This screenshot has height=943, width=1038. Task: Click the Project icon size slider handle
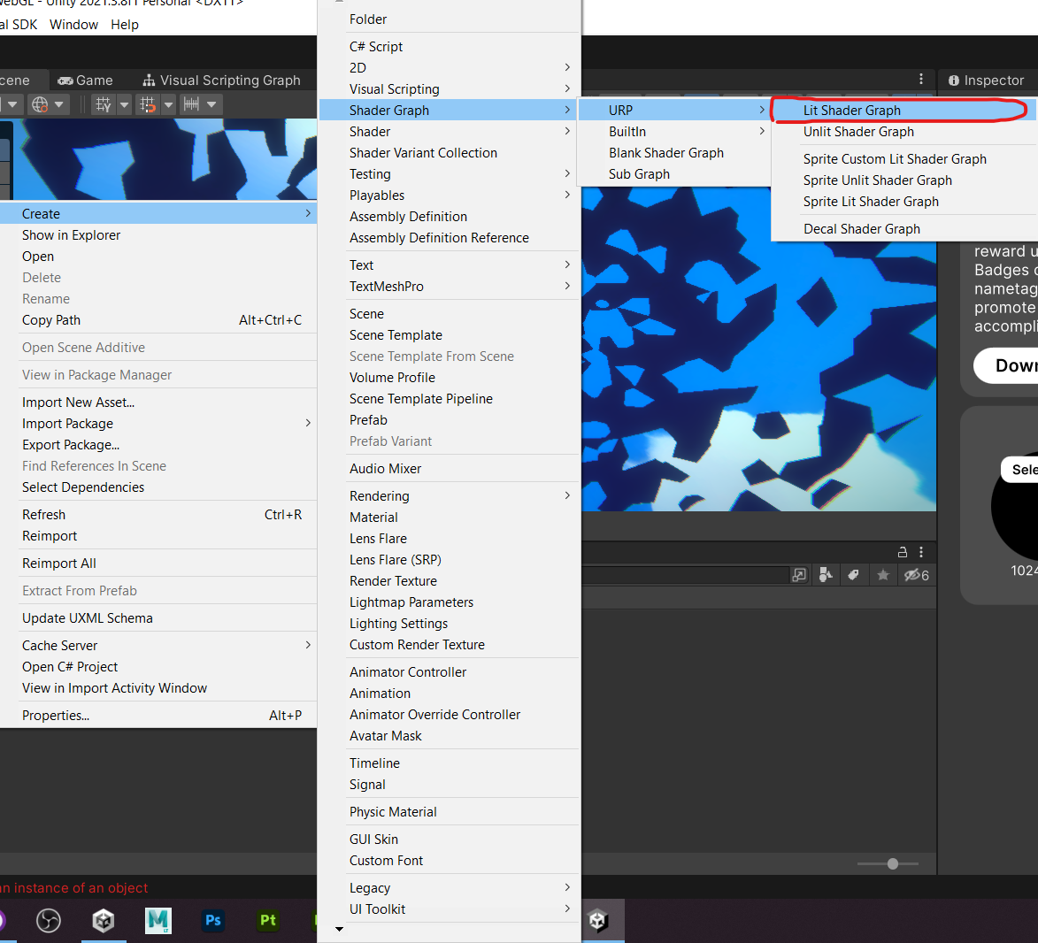(x=892, y=863)
